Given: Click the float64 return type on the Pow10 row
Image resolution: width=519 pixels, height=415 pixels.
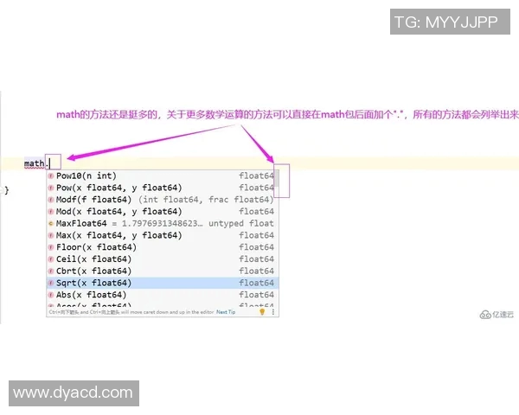Looking at the screenshot, I should (x=256, y=176).
